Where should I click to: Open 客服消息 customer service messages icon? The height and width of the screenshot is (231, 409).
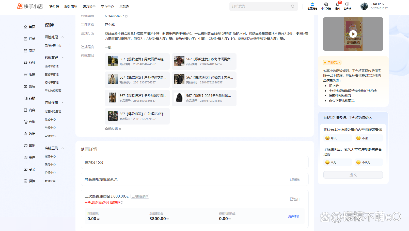click(x=312, y=6)
